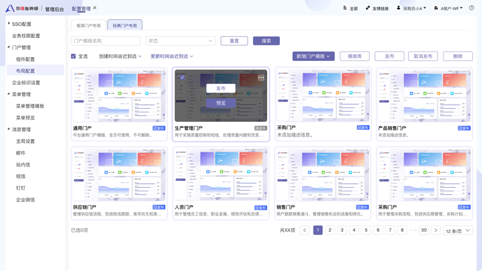Open 全局设置 in sidebar
This screenshot has width=482, height=271.
coord(25,141)
